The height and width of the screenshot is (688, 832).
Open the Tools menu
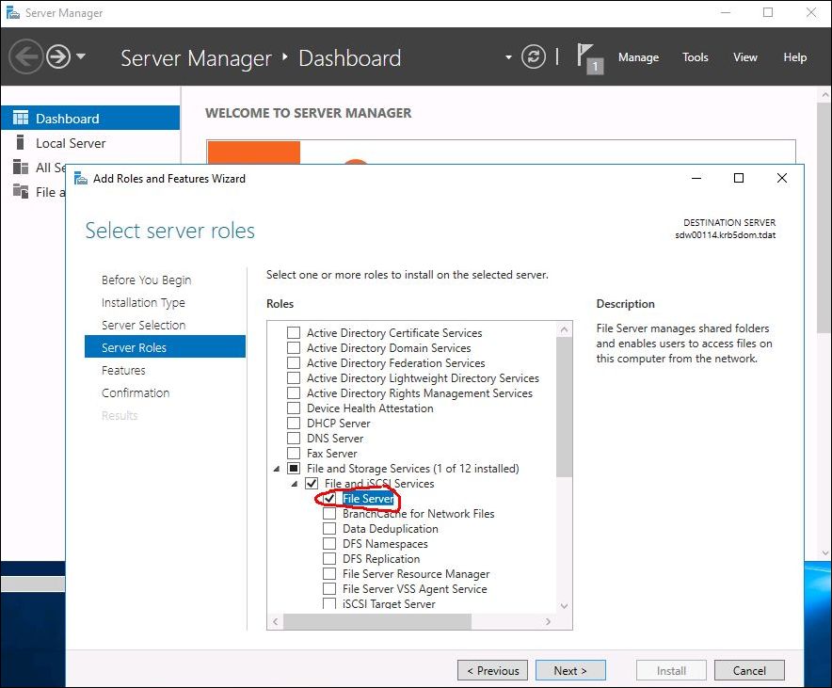coord(696,57)
